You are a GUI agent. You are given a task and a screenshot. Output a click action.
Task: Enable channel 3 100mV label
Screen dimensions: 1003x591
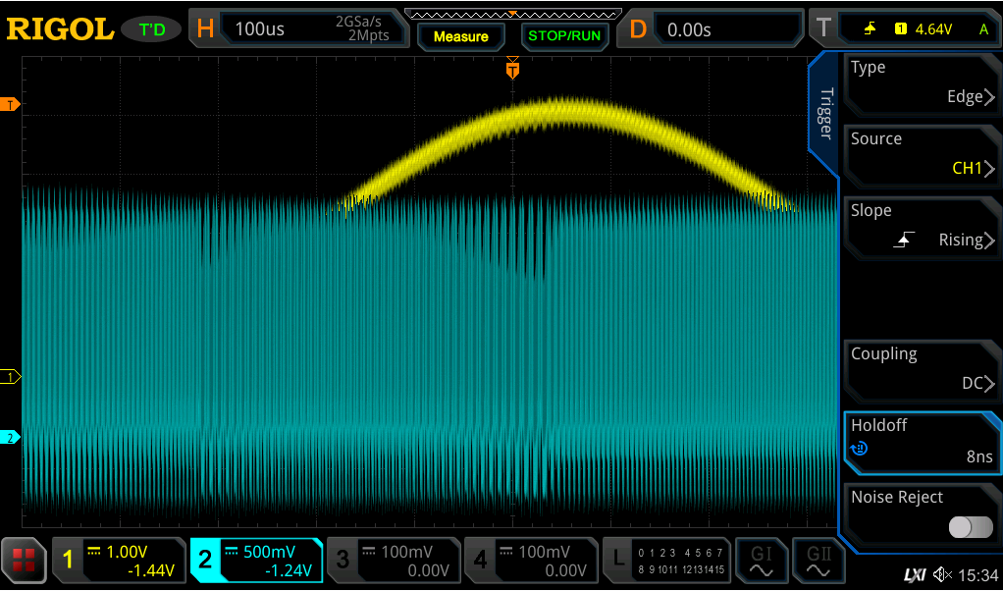[x=407, y=552]
